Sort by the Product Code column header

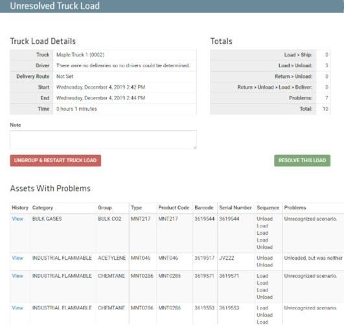pyautogui.click(x=174, y=207)
